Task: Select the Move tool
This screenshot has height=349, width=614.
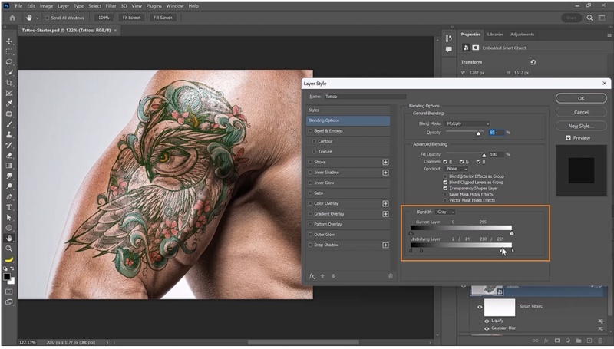Action: 9,41
